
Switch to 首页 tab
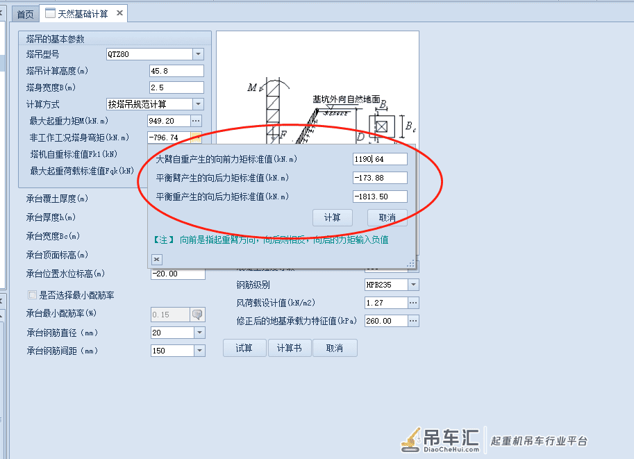click(x=25, y=14)
